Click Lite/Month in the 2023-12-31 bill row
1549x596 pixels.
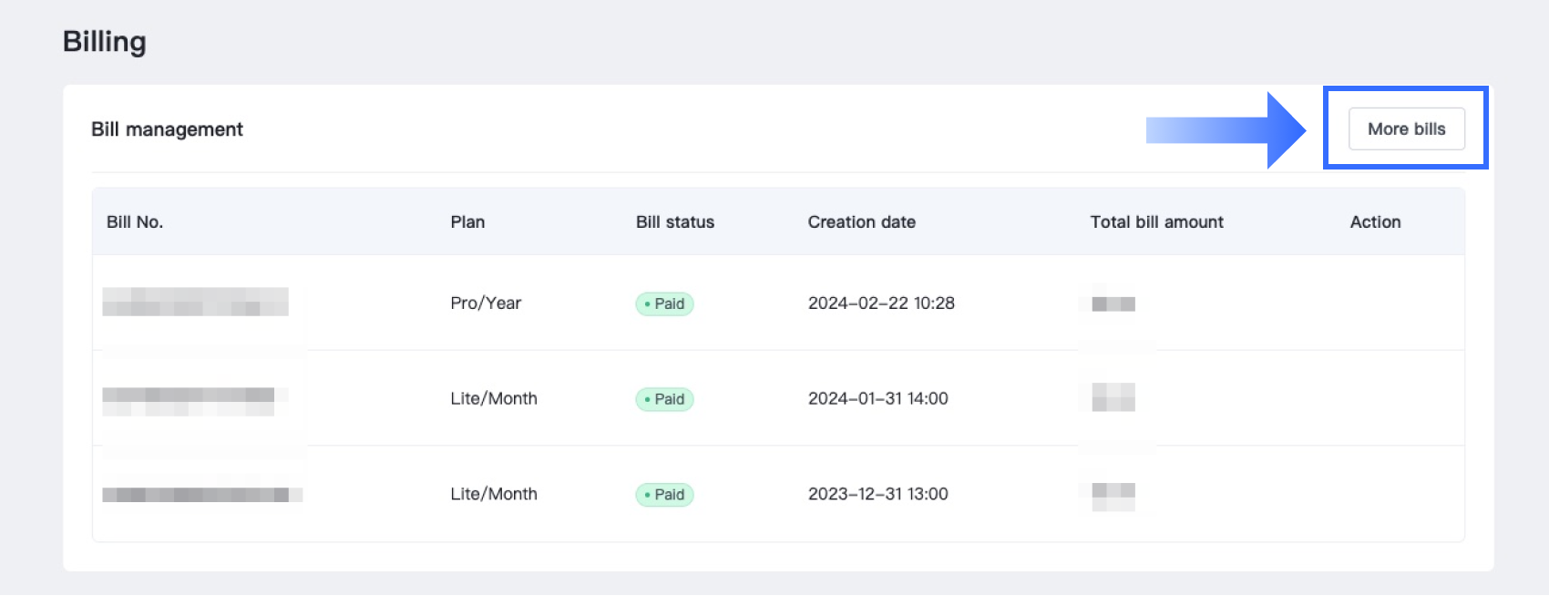point(494,494)
